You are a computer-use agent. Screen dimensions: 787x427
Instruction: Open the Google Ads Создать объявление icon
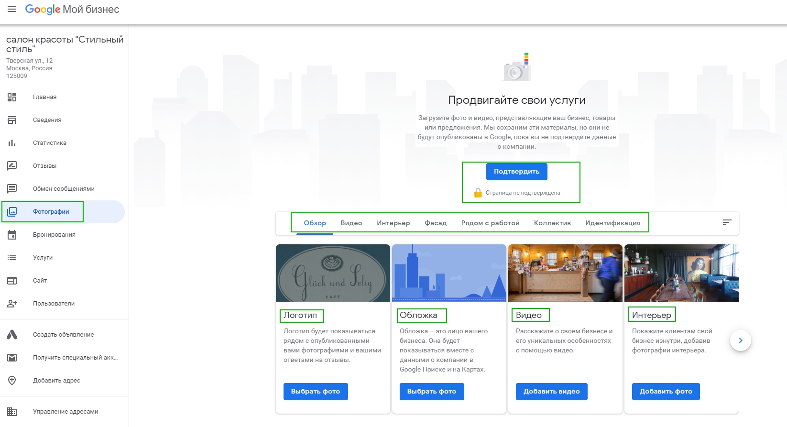click(x=12, y=335)
